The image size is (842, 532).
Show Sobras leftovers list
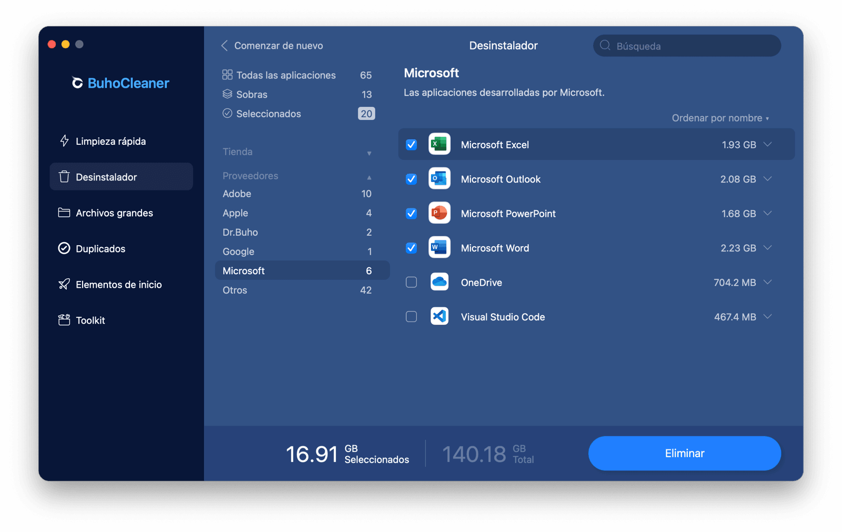(298, 94)
